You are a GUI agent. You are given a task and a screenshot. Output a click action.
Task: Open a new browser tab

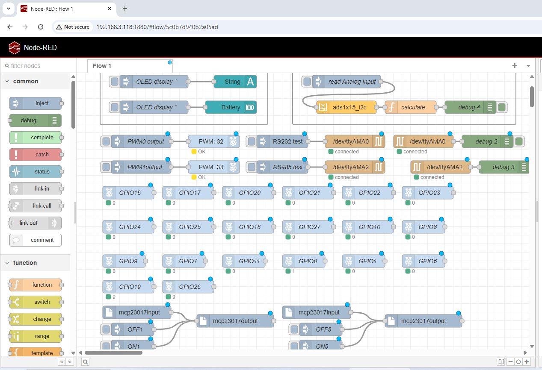[x=125, y=9]
